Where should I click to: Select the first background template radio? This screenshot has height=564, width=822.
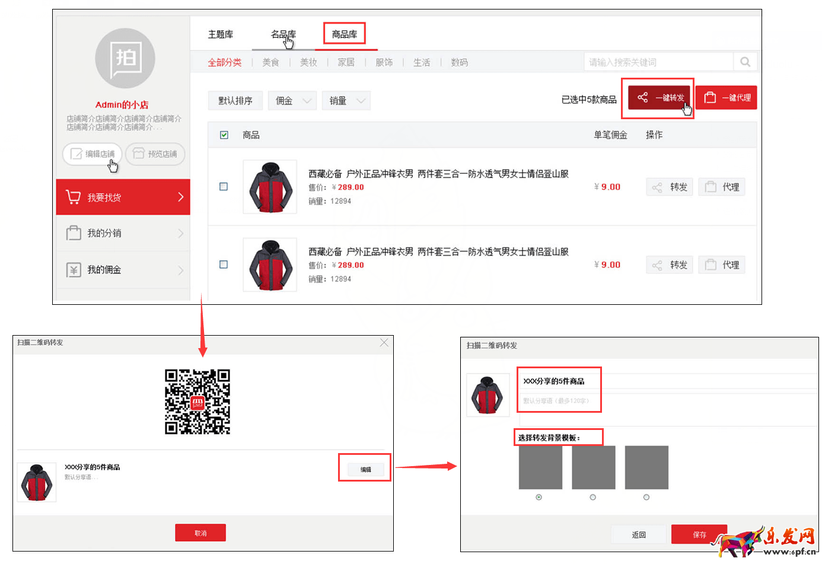pyautogui.click(x=539, y=497)
